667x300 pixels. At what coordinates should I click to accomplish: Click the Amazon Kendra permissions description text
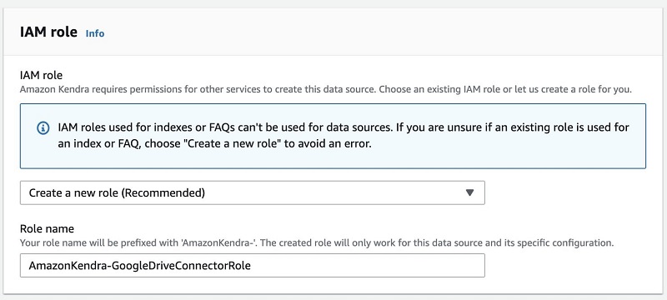326,90
